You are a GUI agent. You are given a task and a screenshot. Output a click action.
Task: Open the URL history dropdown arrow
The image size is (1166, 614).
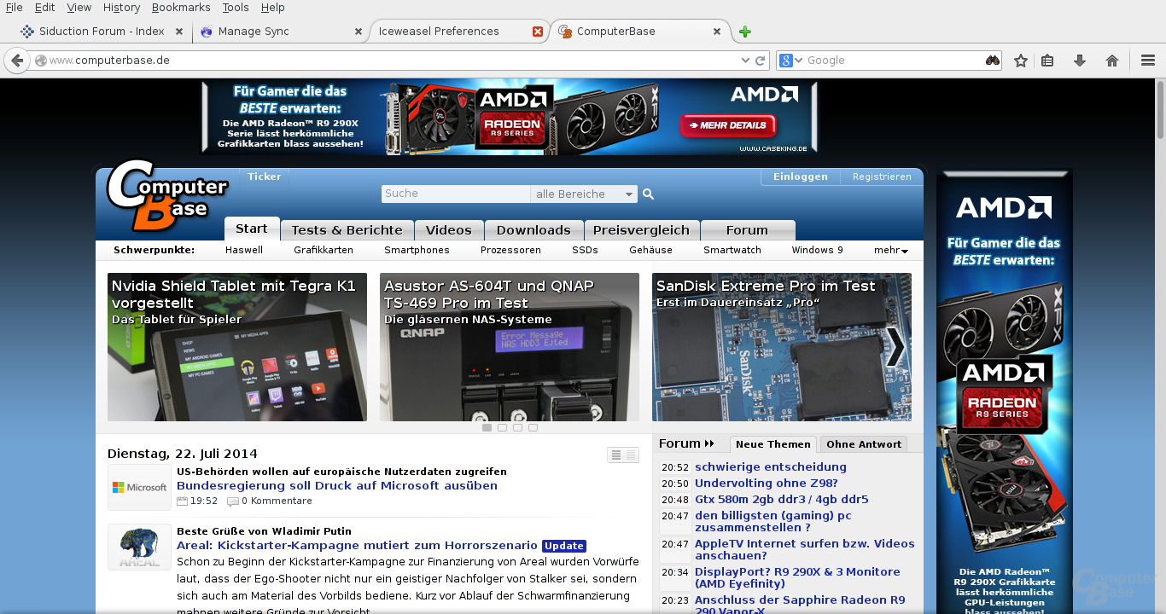point(745,61)
